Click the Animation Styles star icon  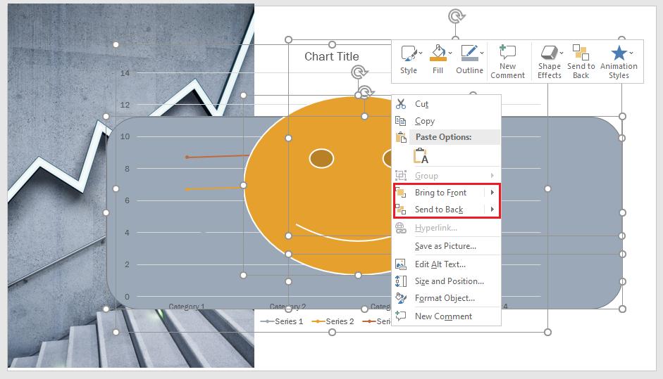[619, 53]
